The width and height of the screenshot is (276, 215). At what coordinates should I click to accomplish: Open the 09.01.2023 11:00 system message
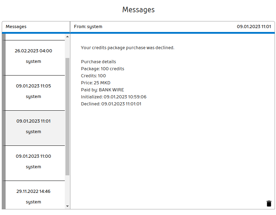[34, 162]
